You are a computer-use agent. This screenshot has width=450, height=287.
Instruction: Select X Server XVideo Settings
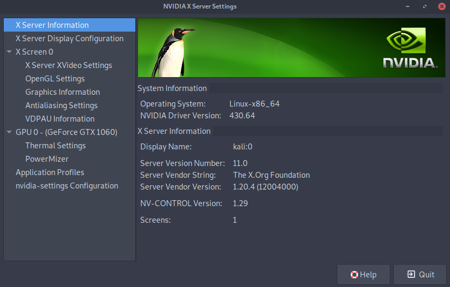click(x=69, y=65)
